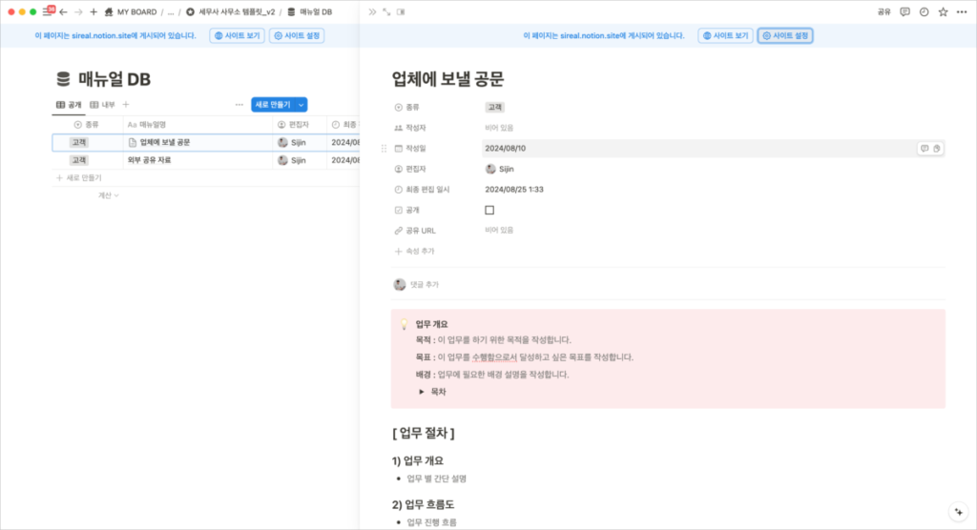Go back with the left arrow

click(x=64, y=11)
